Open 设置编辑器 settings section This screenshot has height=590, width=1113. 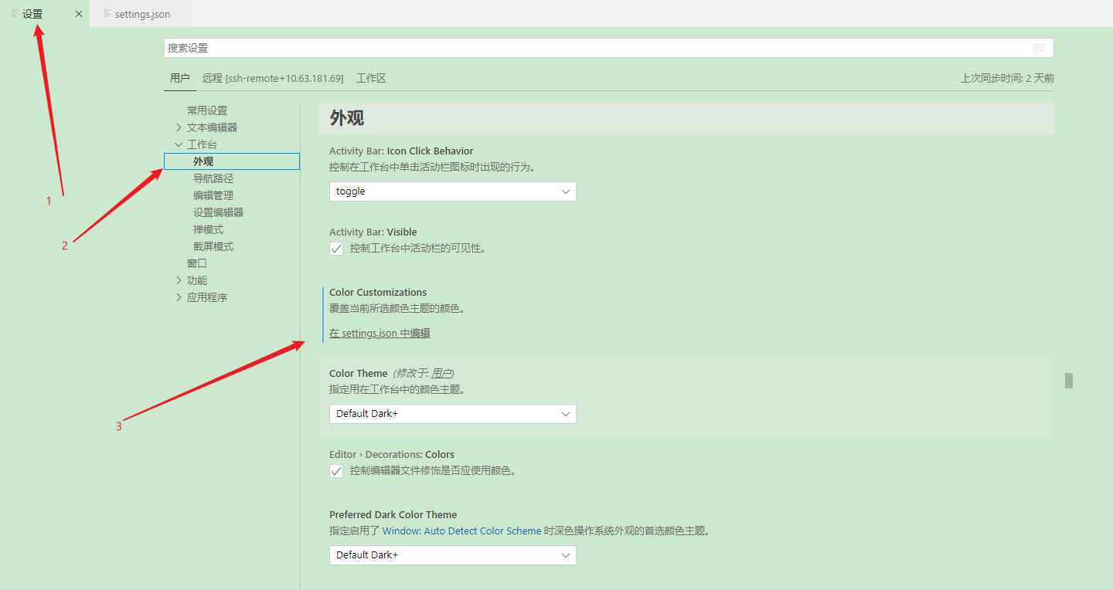click(219, 212)
